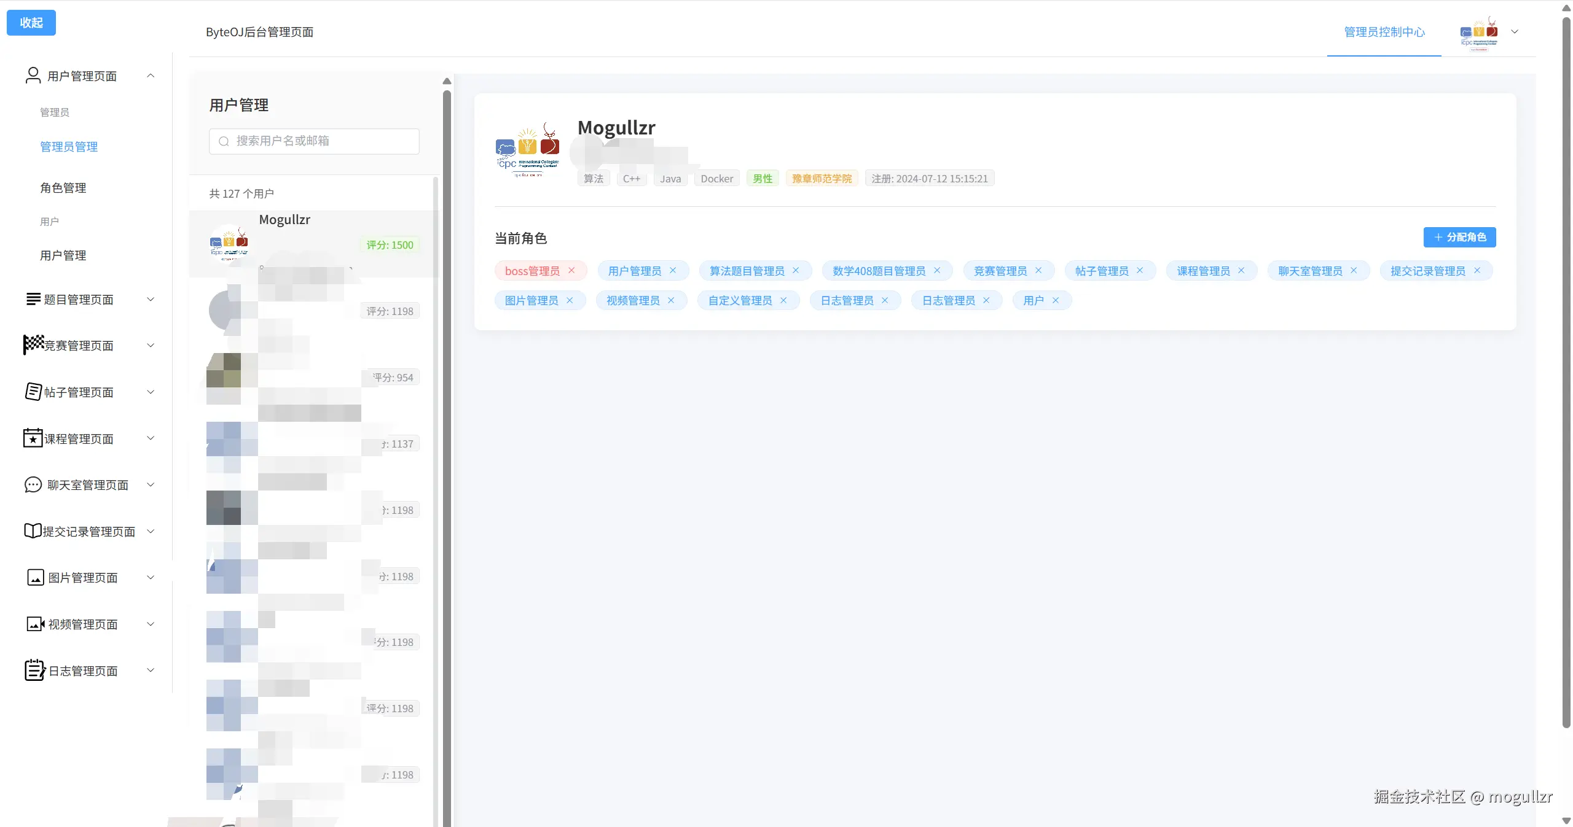The height and width of the screenshot is (827, 1573).
Task: Collapse the 用户管理页面 sidebar section
Action: [x=151, y=76]
